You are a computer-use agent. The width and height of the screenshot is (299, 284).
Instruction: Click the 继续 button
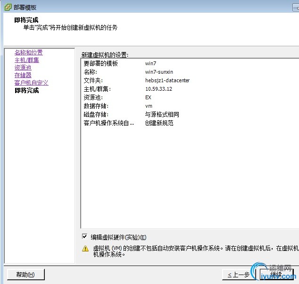[276, 275]
